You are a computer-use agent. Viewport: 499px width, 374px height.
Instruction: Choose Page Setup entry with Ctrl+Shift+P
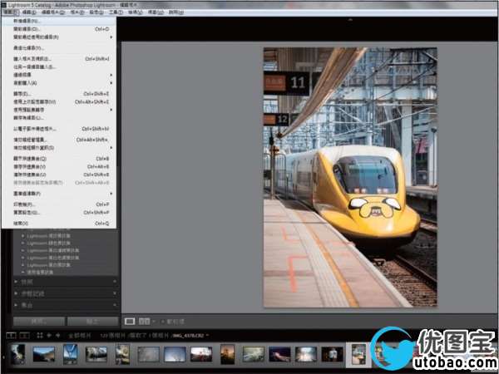(x=59, y=213)
